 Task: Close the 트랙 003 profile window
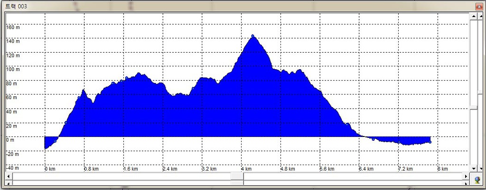pyautogui.click(x=478, y=7)
